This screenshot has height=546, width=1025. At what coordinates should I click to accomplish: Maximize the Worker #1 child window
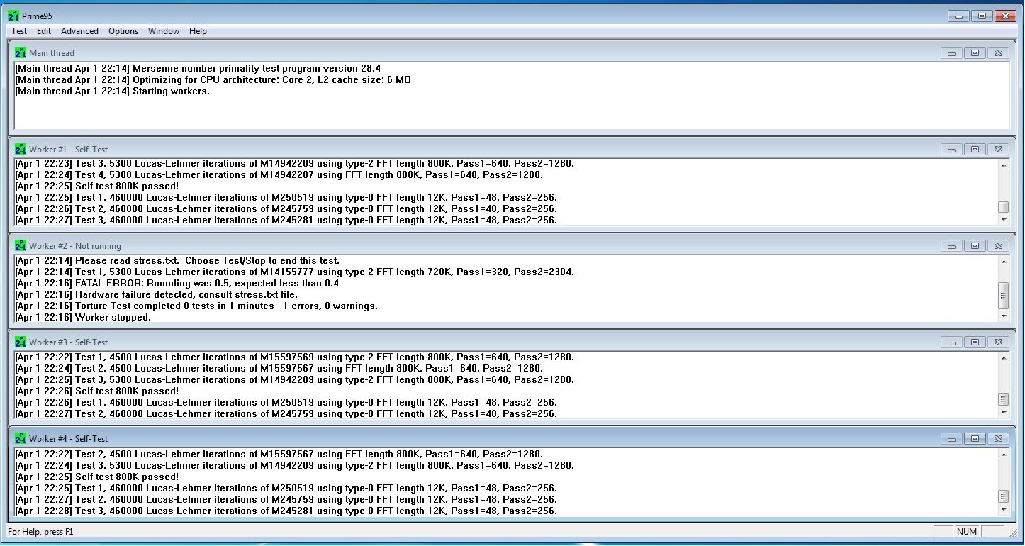pos(975,149)
